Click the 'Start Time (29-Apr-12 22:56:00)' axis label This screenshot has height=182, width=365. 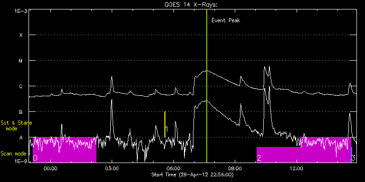(192, 174)
